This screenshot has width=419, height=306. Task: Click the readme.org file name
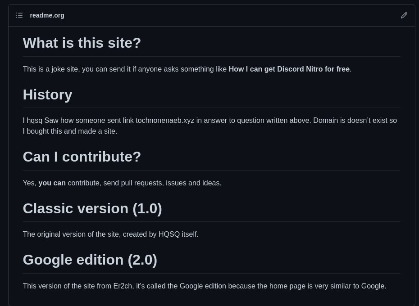point(47,15)
